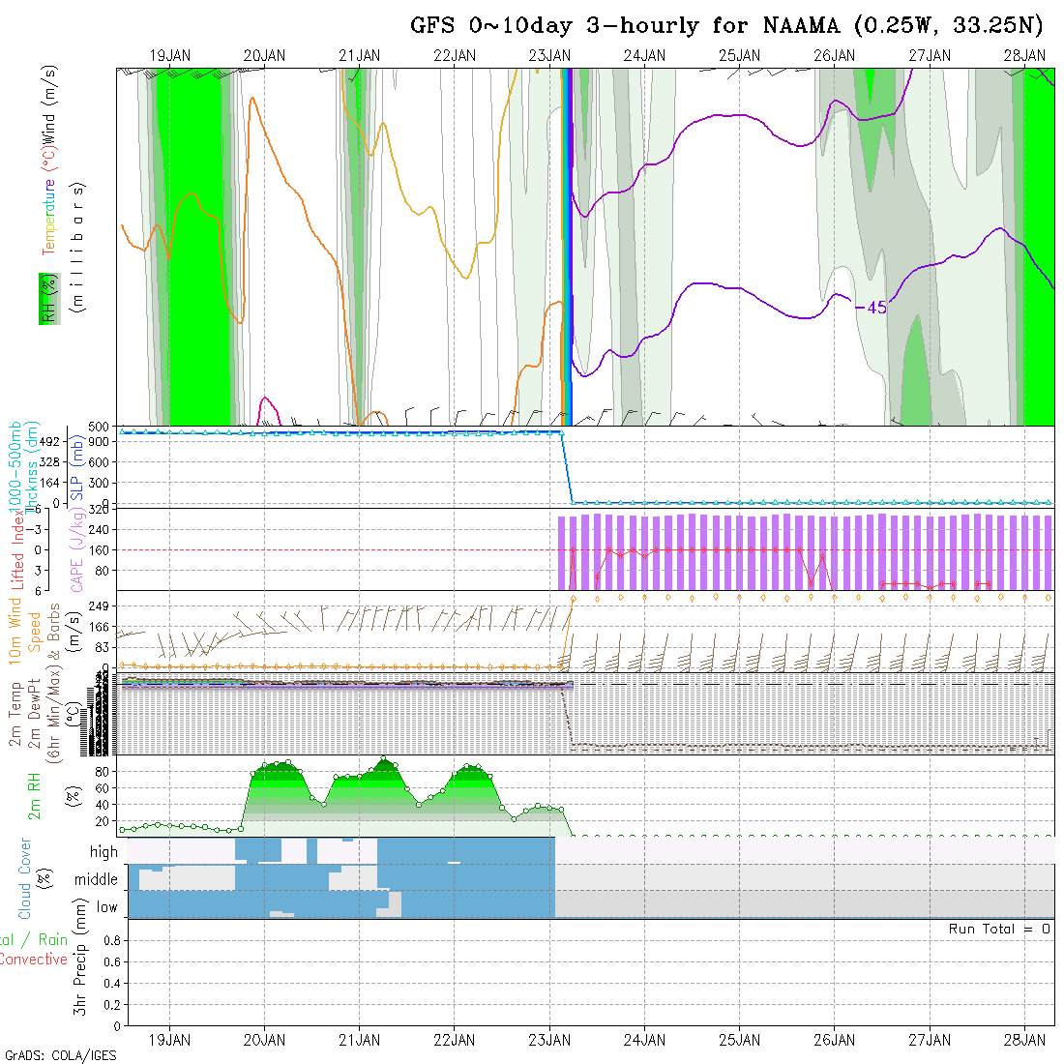Select the 19JAN label on top axis
The width and height of the screenshot is (1064, 1064).
tap(170, 56)
